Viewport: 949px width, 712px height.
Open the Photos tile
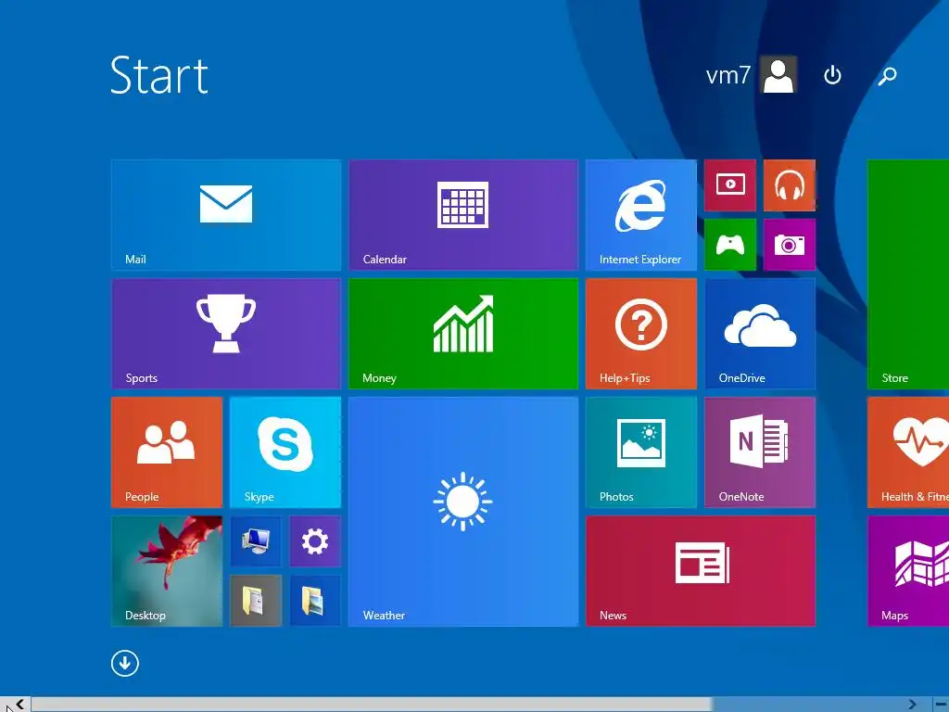[641, 452]
